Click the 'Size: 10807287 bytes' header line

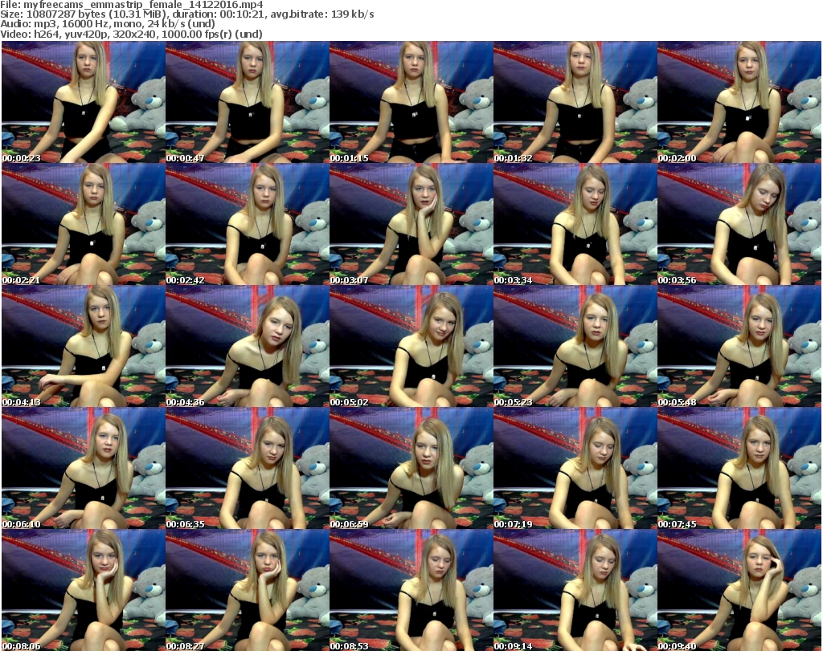coord(186,14)
